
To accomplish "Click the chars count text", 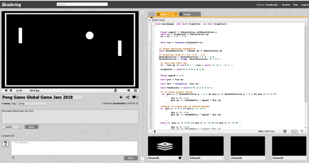I will click(267, 131).
